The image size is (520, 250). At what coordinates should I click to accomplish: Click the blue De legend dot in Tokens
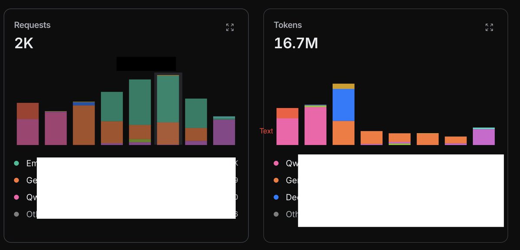tap(276, 197)
